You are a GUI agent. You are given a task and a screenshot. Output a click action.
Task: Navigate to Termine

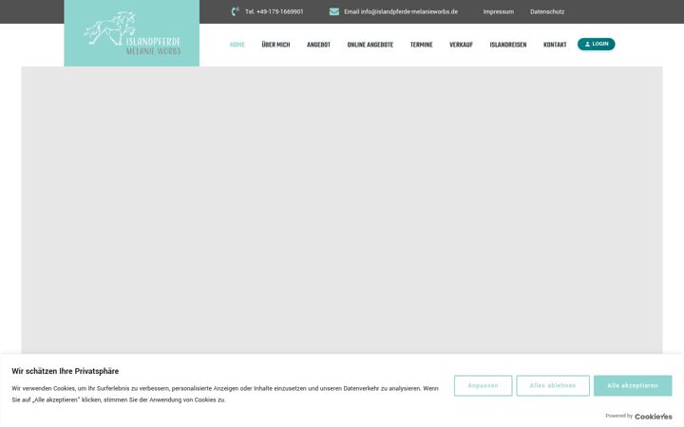pyautogui.click(x=422, y=45)
